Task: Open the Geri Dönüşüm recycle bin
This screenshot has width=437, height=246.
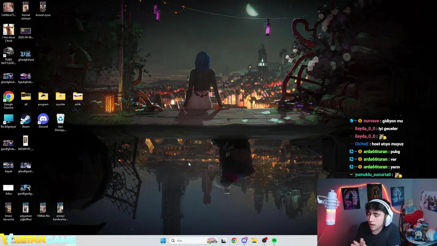Action: tap(60, 122)
